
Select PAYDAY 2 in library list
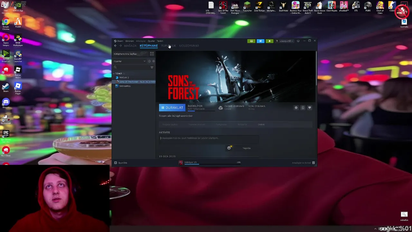pos(124,78)
